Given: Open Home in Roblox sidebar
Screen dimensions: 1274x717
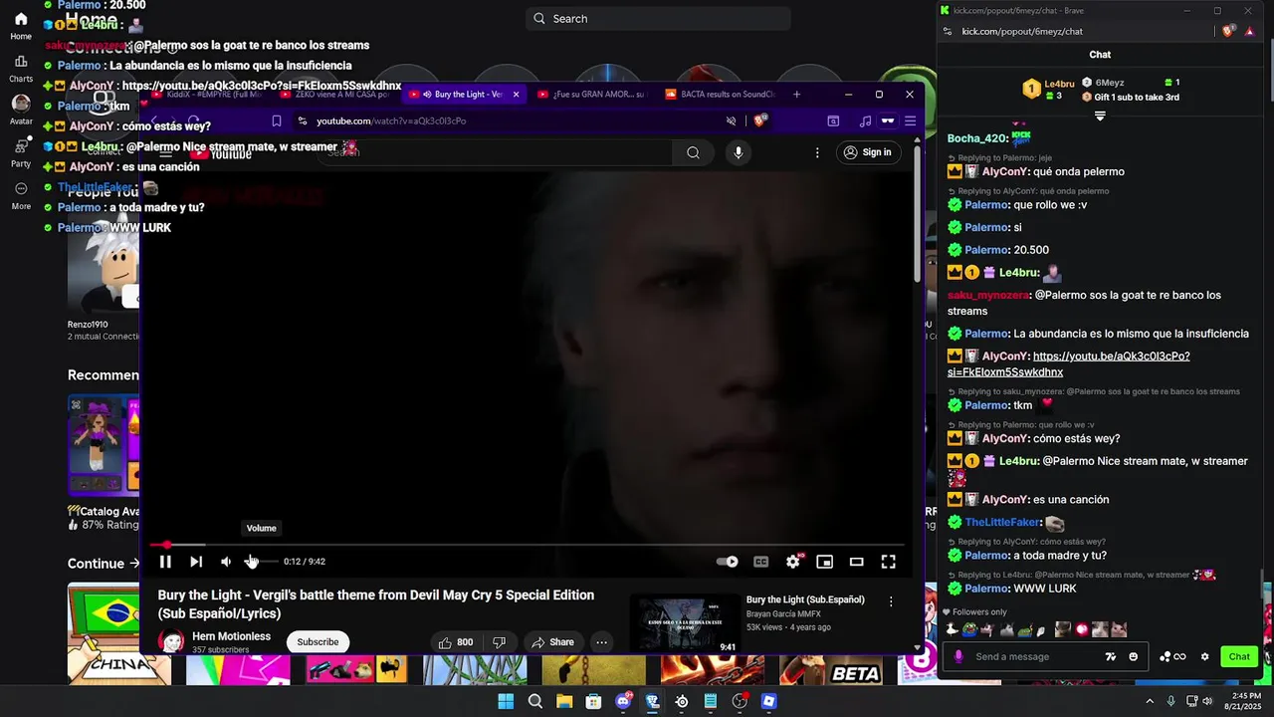Looking at the screenshot, I should click(x=21, y=26).
